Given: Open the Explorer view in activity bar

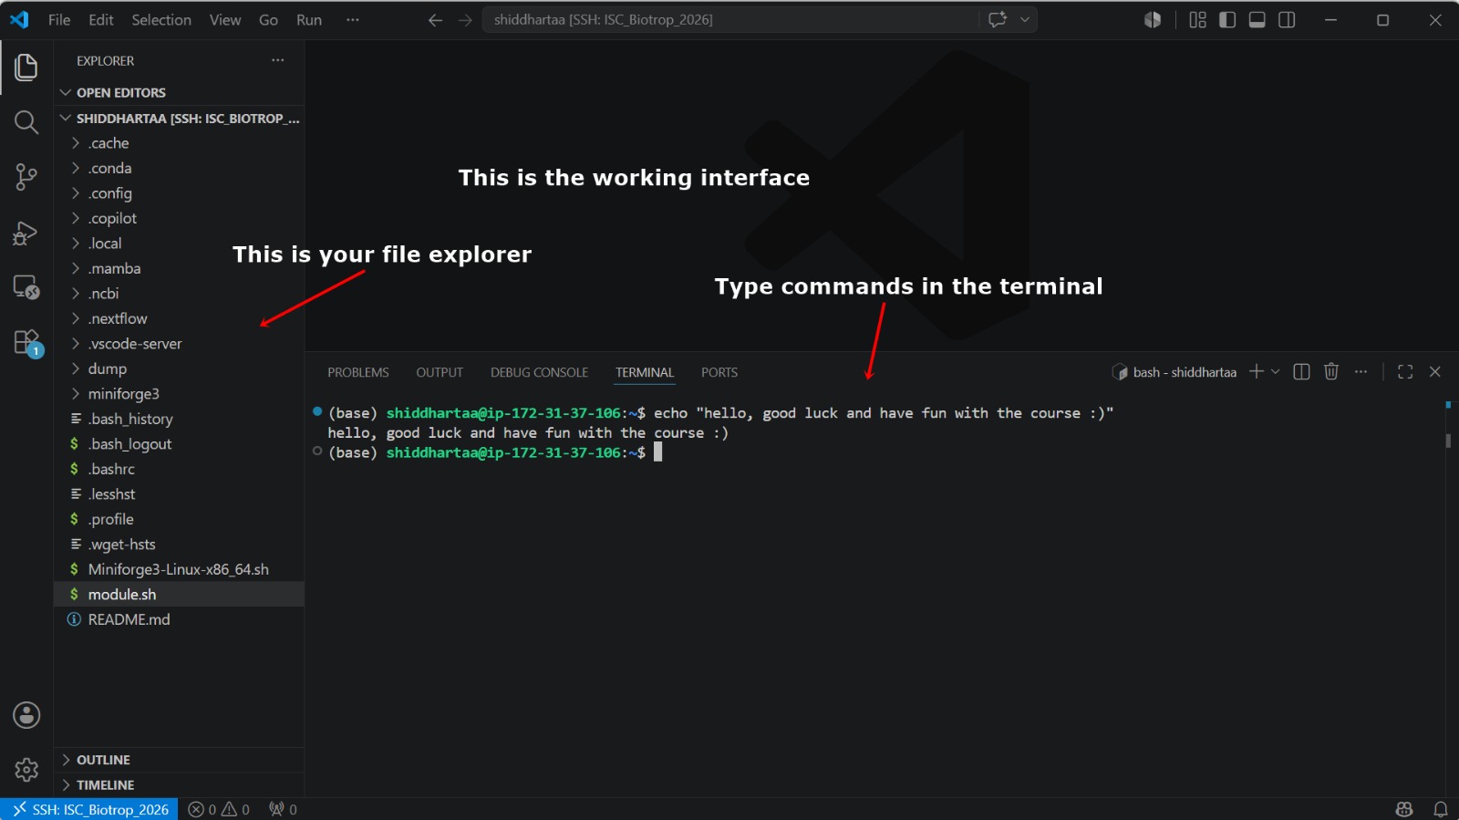Looking at the screenshot, I should tap(26, 67).
